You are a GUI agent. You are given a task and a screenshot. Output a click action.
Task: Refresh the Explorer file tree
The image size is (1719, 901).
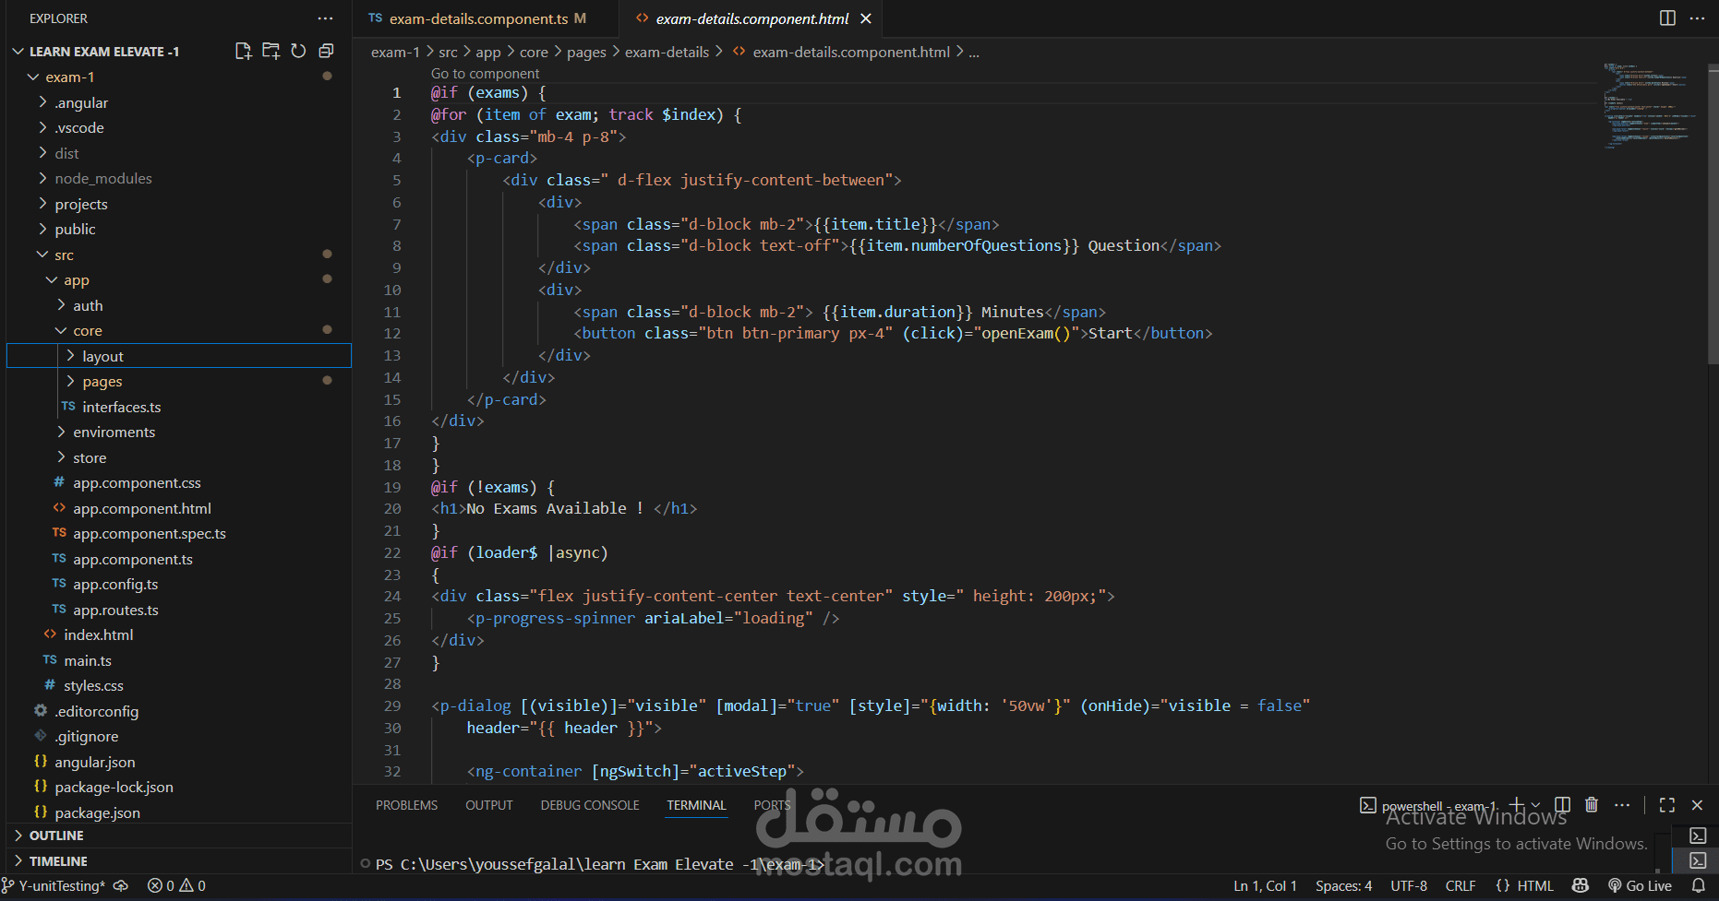[298, 52]
